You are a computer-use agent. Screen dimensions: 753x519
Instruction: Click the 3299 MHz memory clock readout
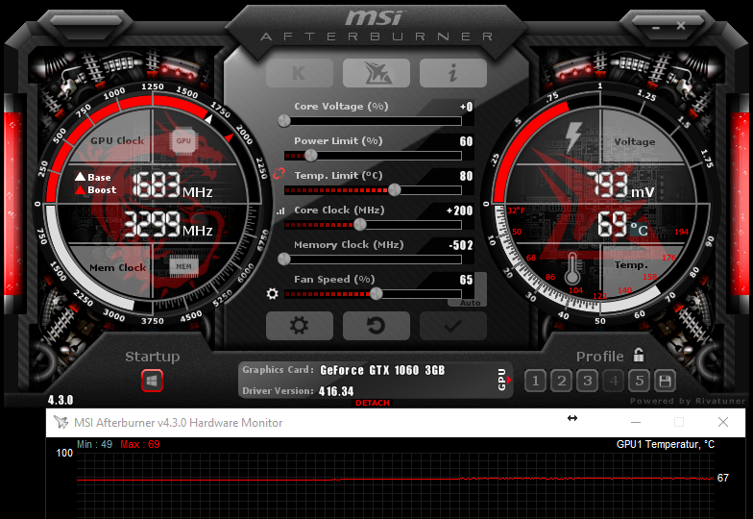coord(169,225)
